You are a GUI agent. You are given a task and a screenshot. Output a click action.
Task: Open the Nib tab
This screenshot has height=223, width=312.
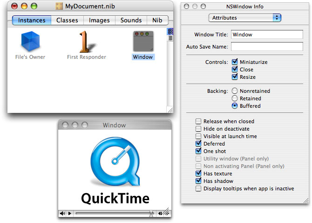coord(157,21)
